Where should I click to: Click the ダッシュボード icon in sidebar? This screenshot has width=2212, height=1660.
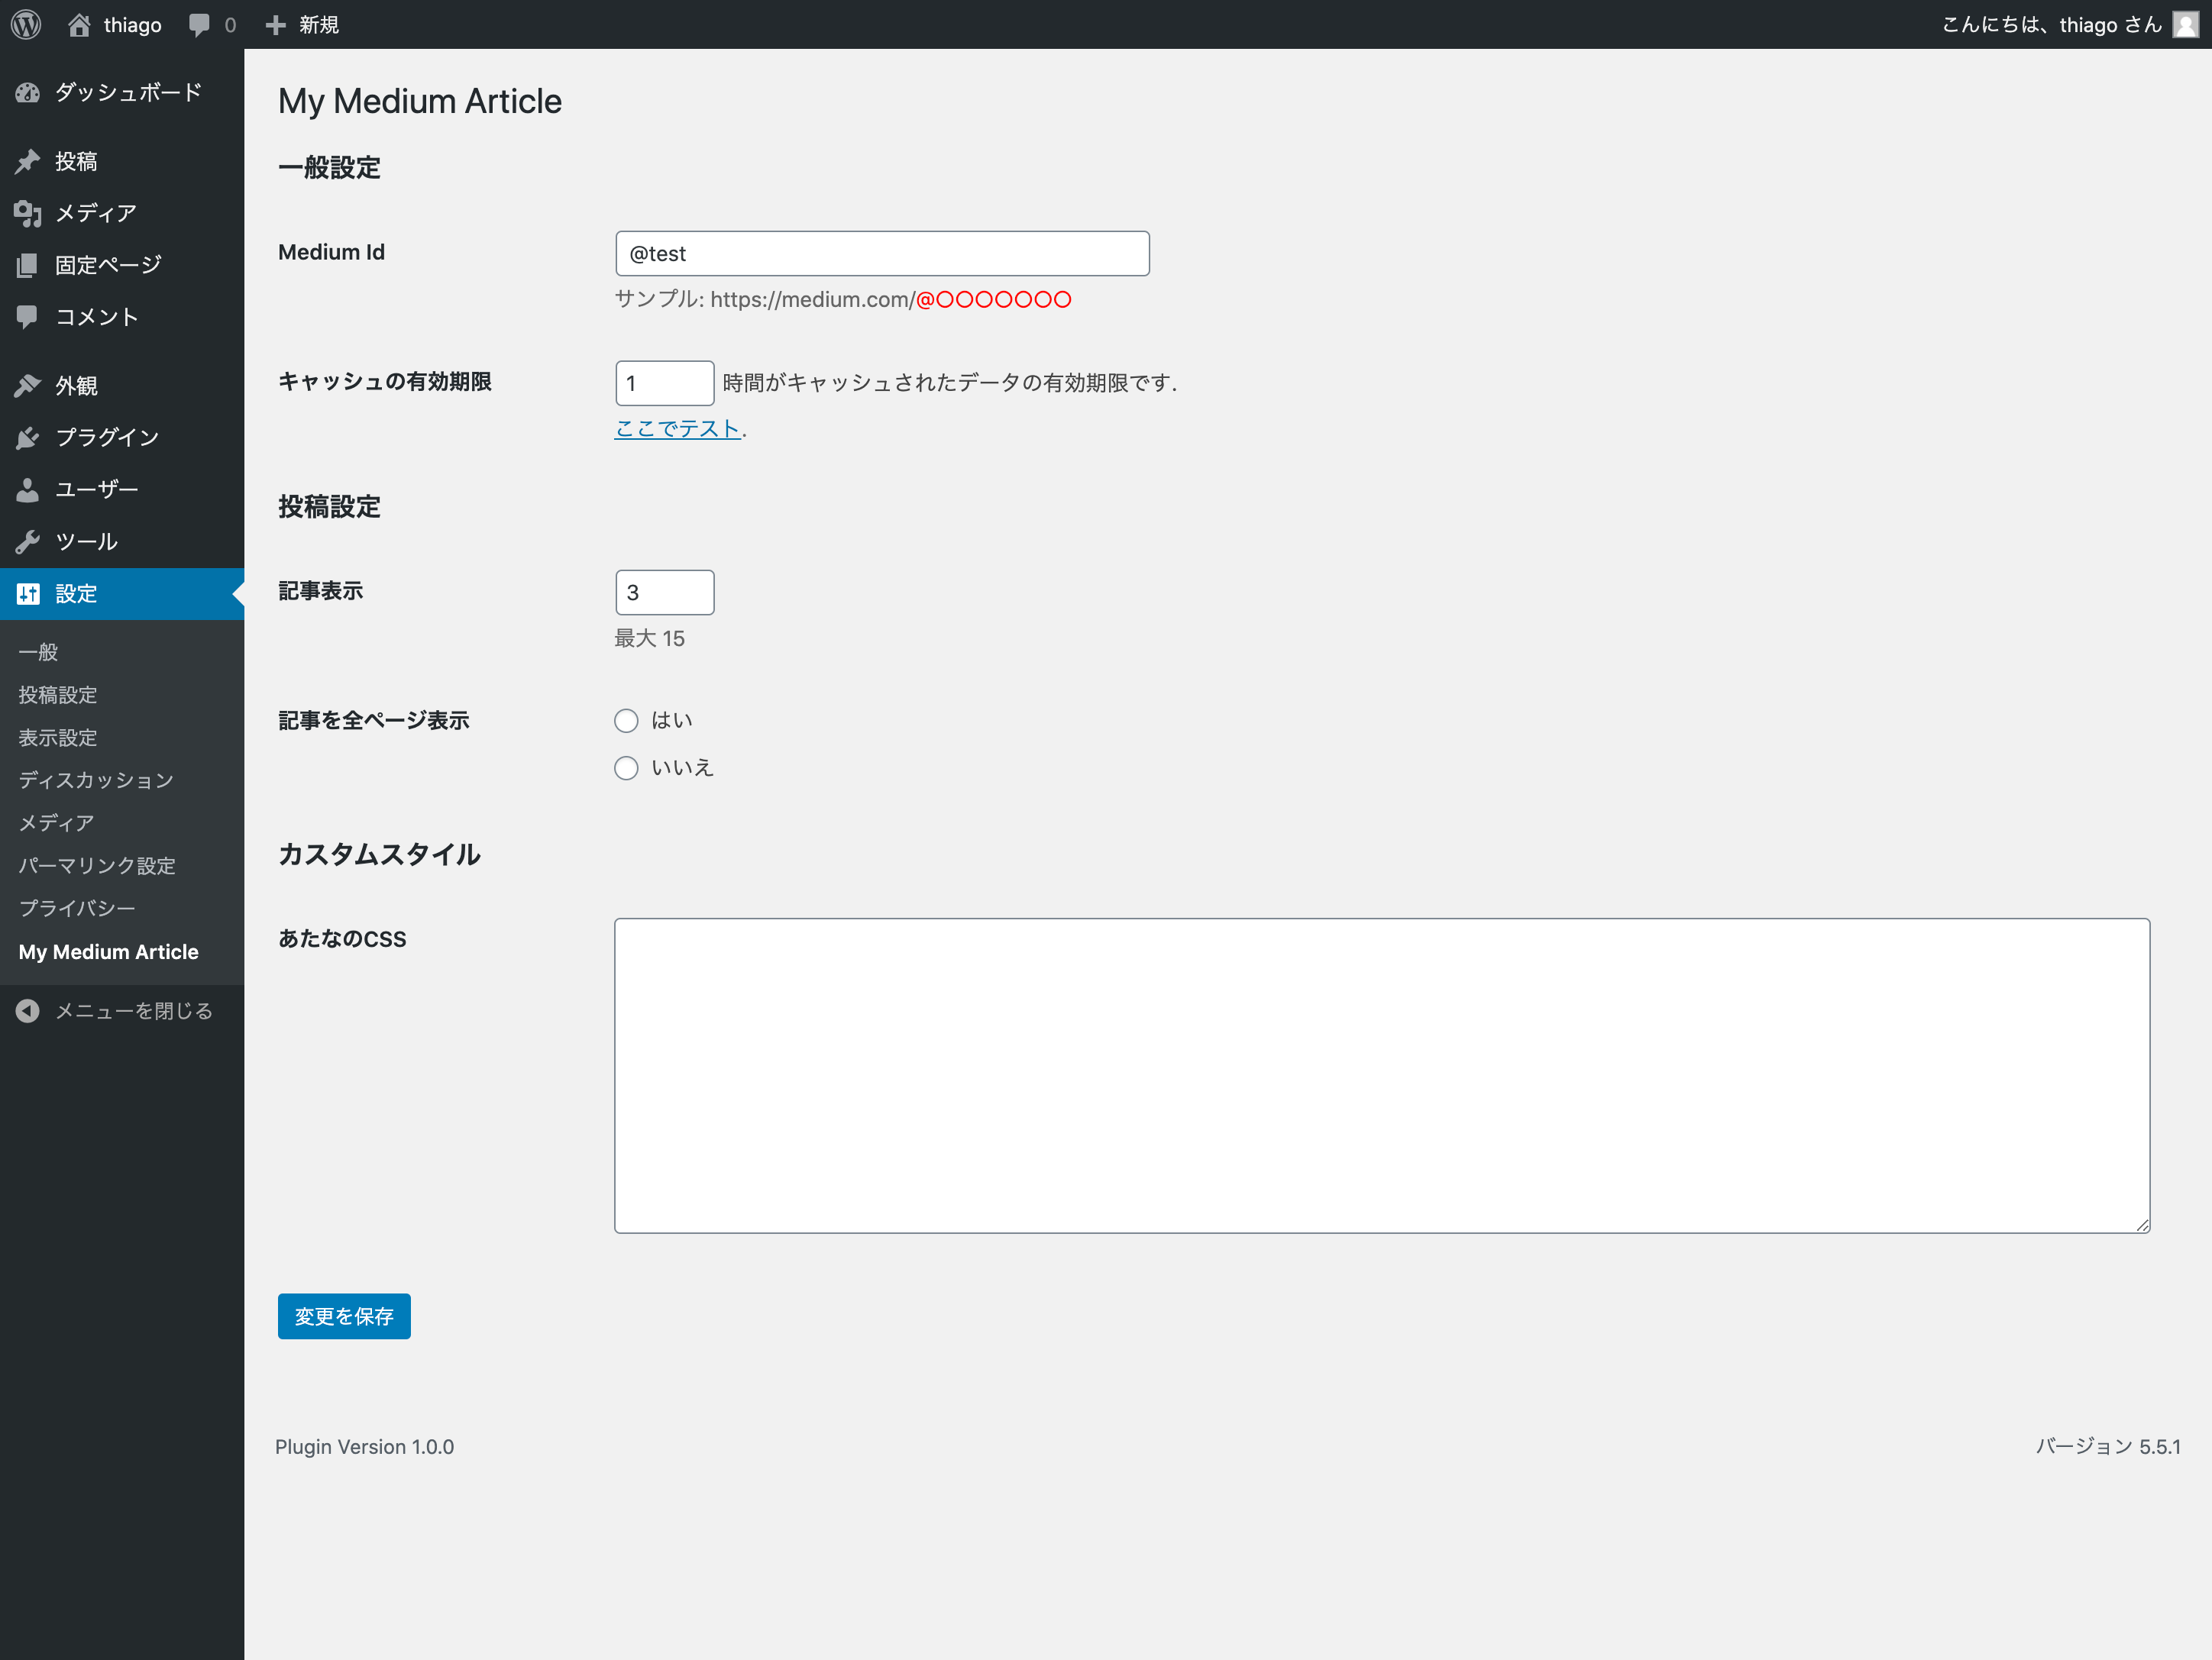[x=30, y=92]
